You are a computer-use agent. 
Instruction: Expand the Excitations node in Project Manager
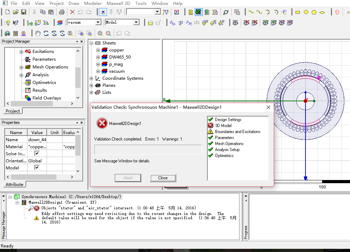click(x=21, y=52)
